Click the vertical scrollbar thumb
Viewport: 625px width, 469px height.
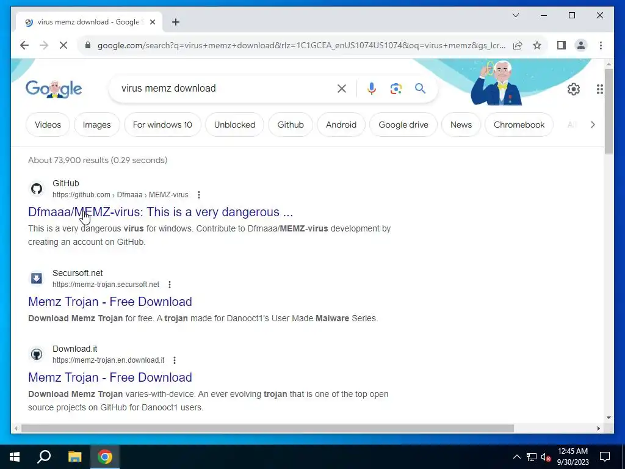[609, 111]
